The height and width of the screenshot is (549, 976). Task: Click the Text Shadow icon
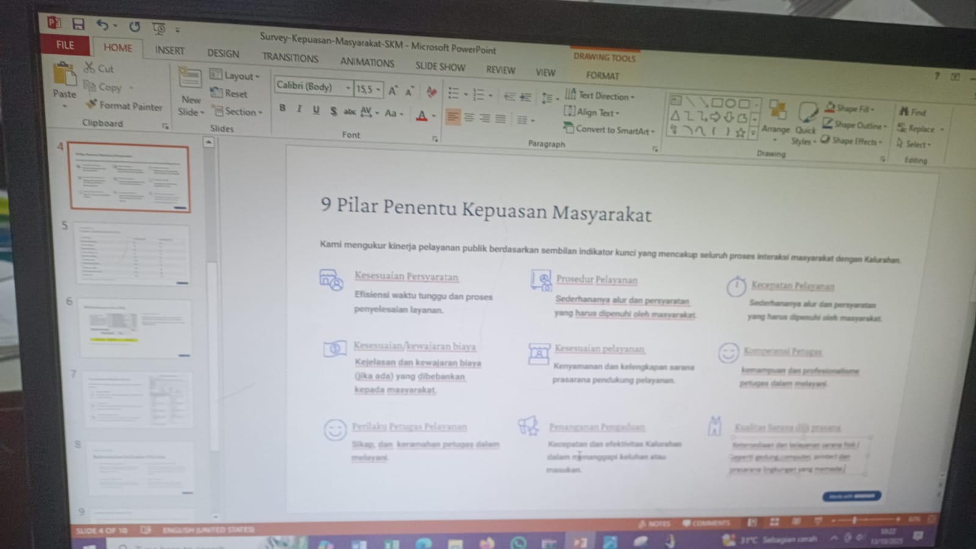pos(333,111)
